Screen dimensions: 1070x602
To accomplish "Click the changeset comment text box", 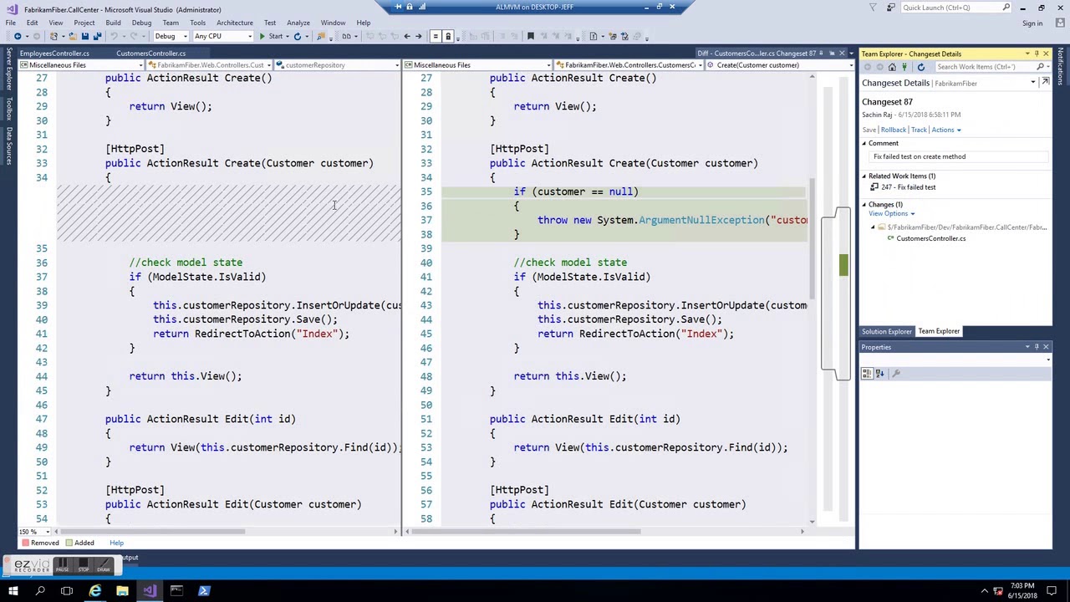I will point(960,157).
